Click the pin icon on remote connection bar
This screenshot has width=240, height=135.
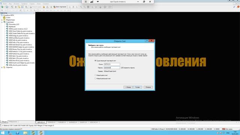tap(86, 1)
